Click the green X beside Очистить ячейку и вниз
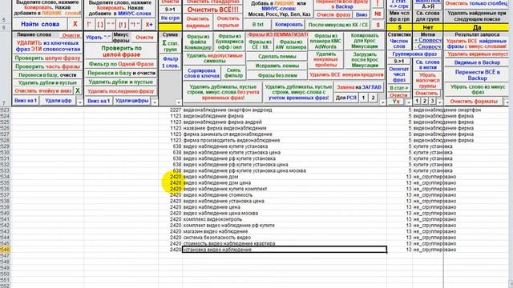This screenshot has width=513, height=288. (78, 90)
